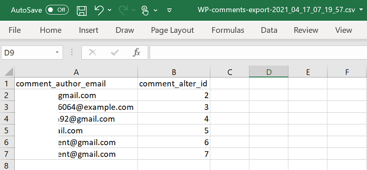Open Customize Quick Access Toolbar dropdown
The height and width of the screenshot is (170, 367).
tap(169, 10)
